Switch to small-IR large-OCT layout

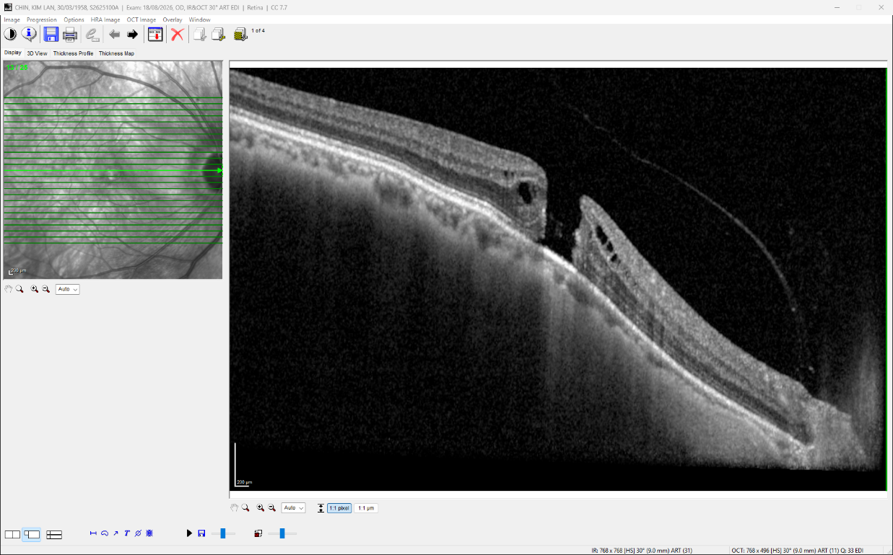click(x=31, y=534)
